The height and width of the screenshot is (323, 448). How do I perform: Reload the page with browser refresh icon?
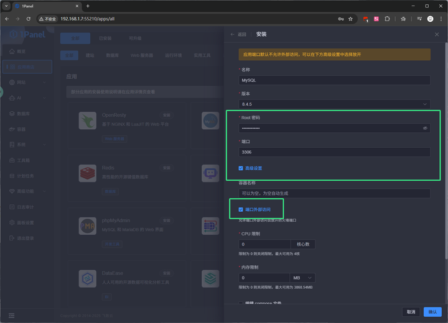point(28,19)
